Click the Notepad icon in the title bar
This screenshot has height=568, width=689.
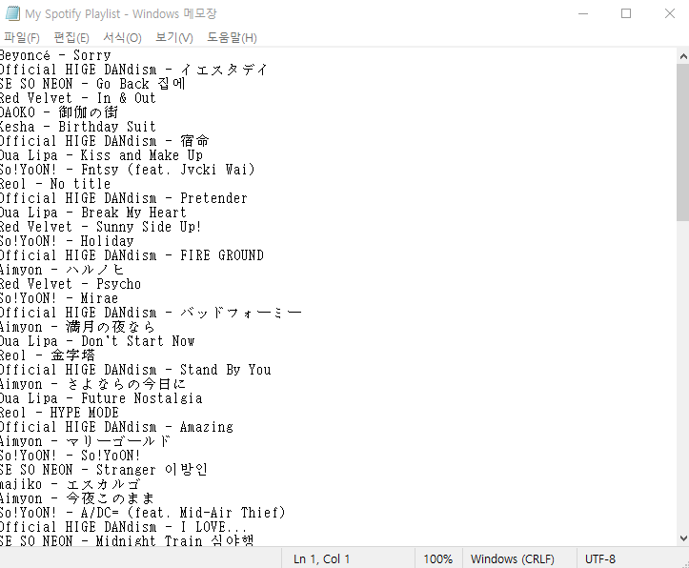[12, 13]
